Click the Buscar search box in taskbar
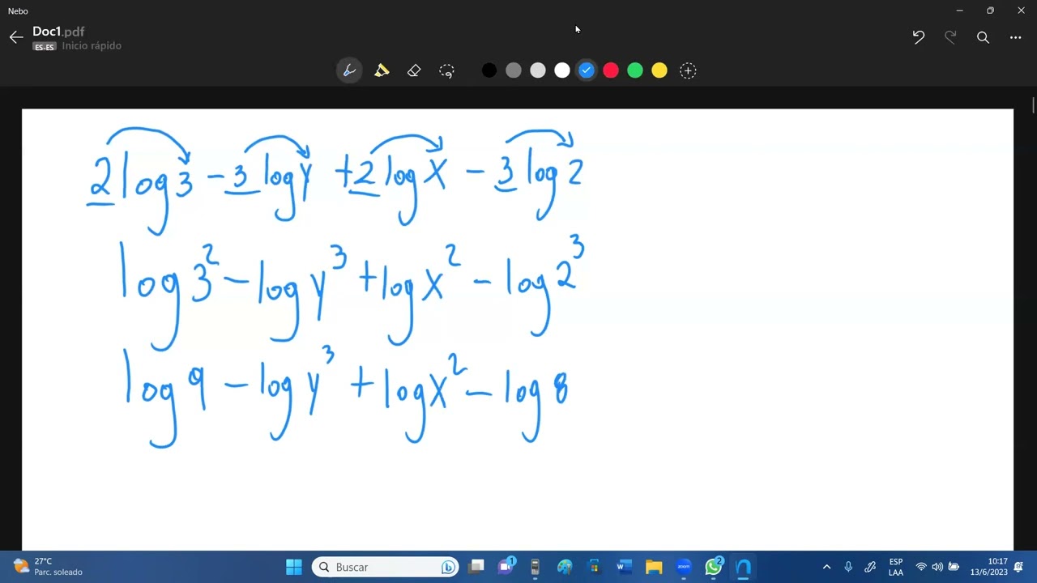Image resolution: width=1037 pixels, height=583 pixels. click(386, 567)
